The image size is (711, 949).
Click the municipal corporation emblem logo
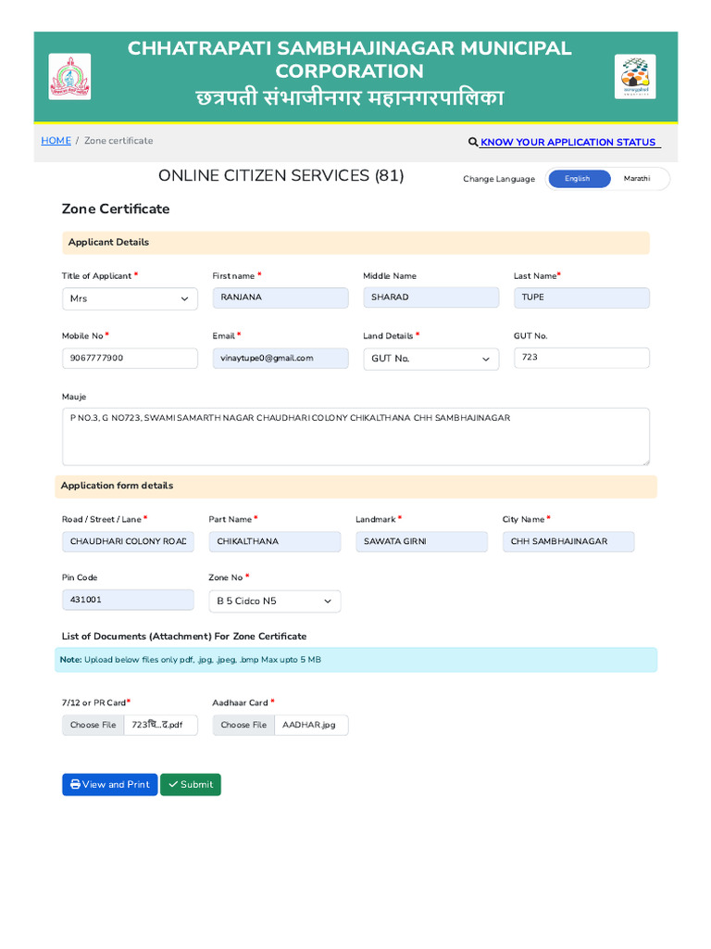69,77
